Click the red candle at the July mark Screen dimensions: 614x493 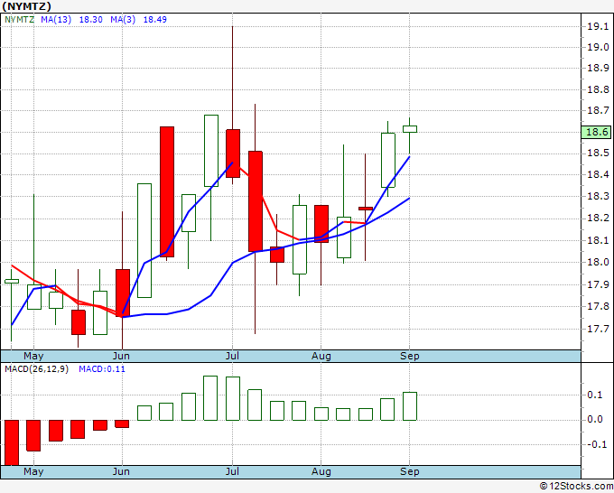coord(233,153)
